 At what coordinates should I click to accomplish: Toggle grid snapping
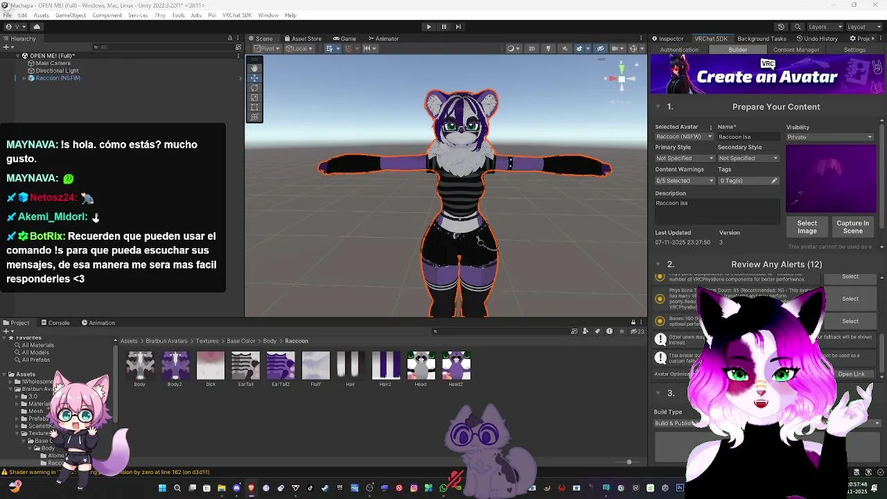click(x=349, y=49)
